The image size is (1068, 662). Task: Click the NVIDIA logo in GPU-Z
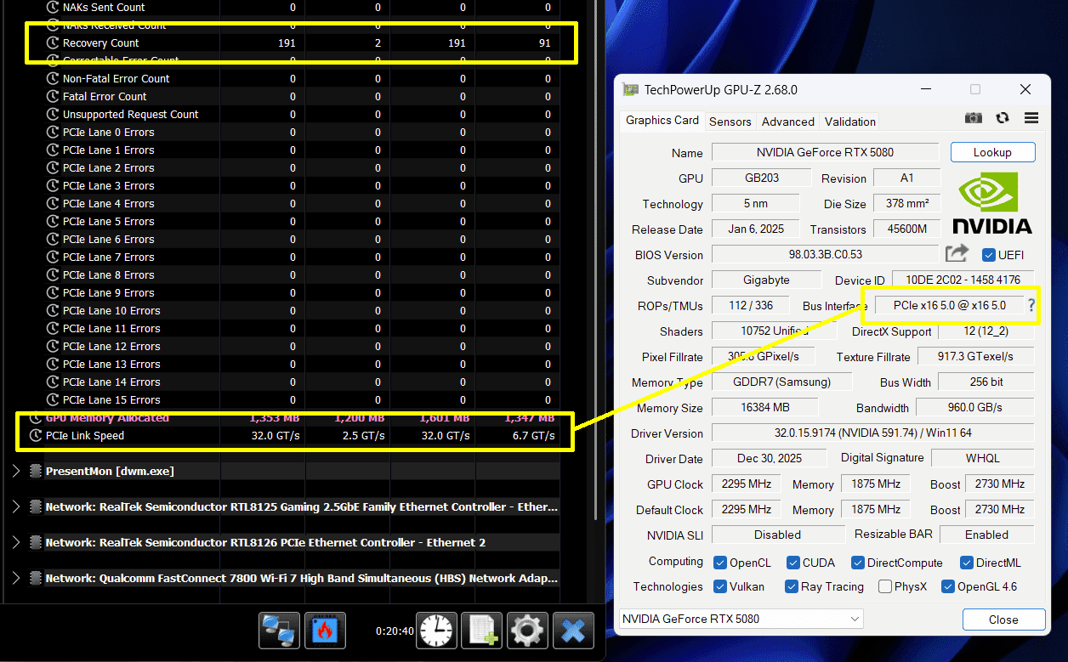click(991, 204)
